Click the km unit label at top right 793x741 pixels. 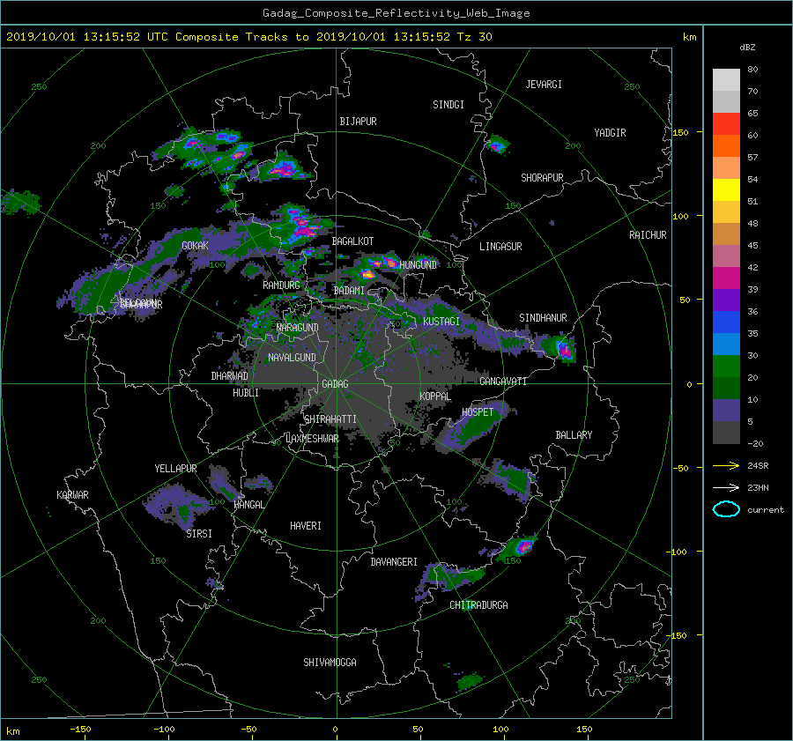pos(689,37)
